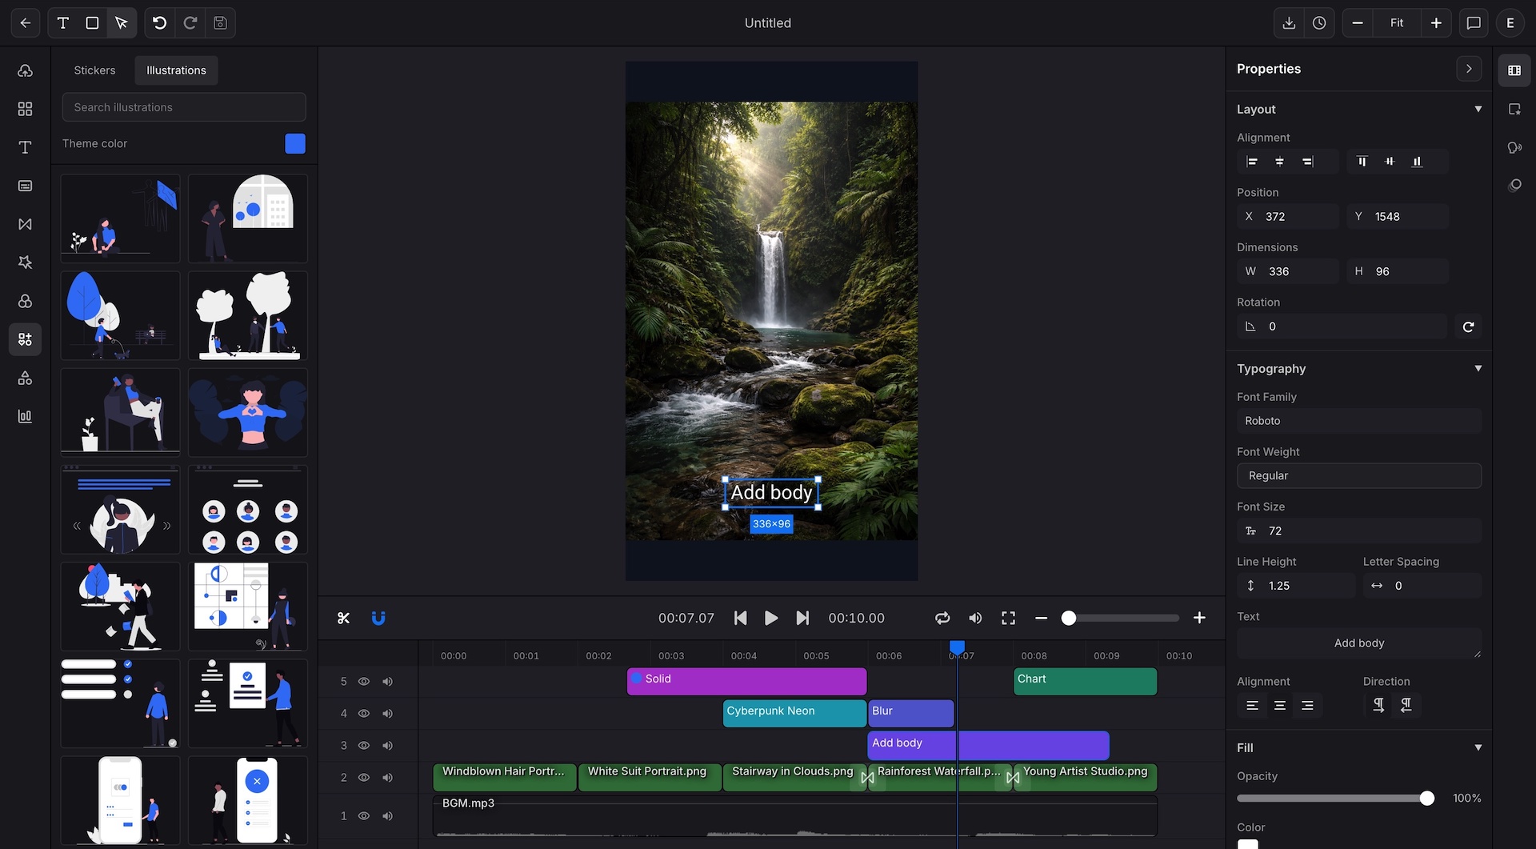This screenshot has width=1536, height=849.
Task: Open the Font Family dropdown showing Roboto
Action: 1358,420
